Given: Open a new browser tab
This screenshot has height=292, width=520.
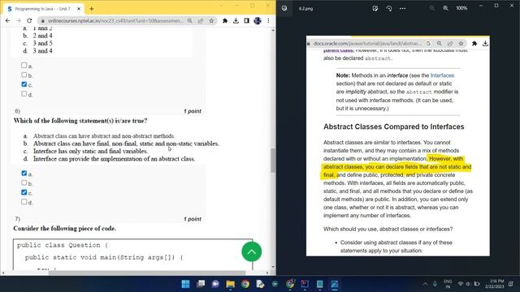Looking at the screenshot, I should coord(92,9).
